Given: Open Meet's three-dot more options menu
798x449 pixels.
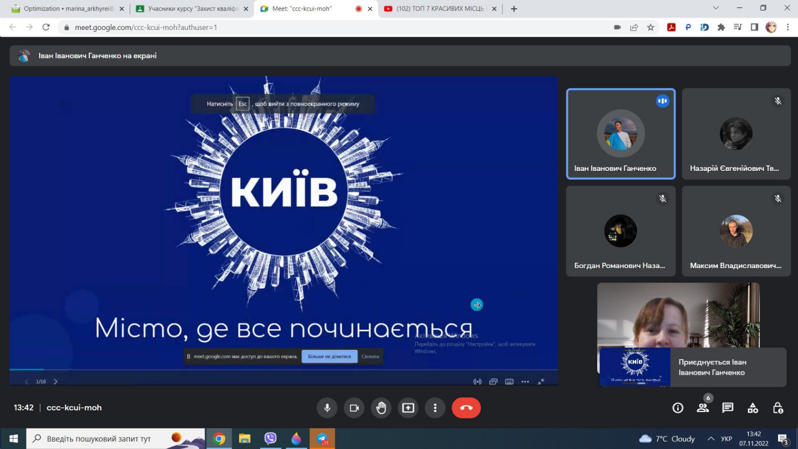Looking at the screenshot, I should (435, 408).
